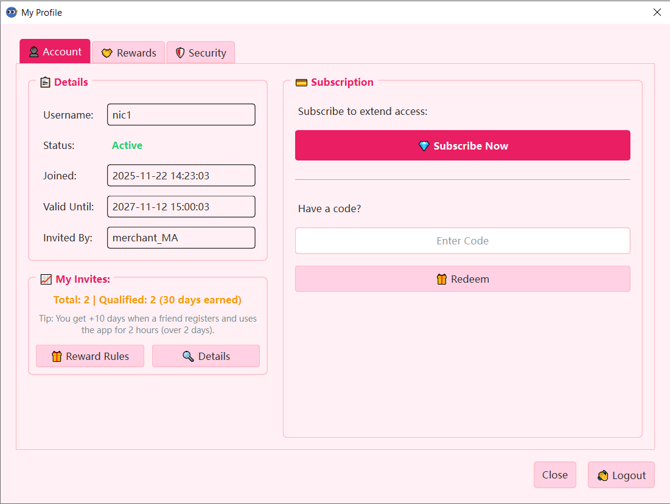Viewport: 670px width, 504px height.
Task: Switch to the Rewards tab
Action: pyautogui.click(x=128, y=53)
